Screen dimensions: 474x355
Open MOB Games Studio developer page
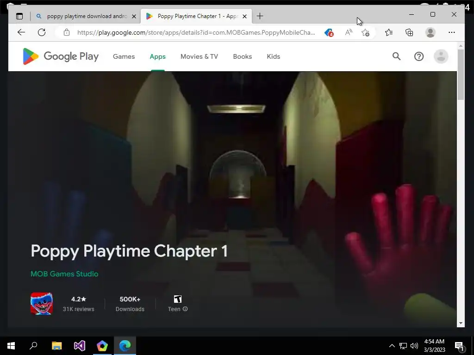[64, 274]
